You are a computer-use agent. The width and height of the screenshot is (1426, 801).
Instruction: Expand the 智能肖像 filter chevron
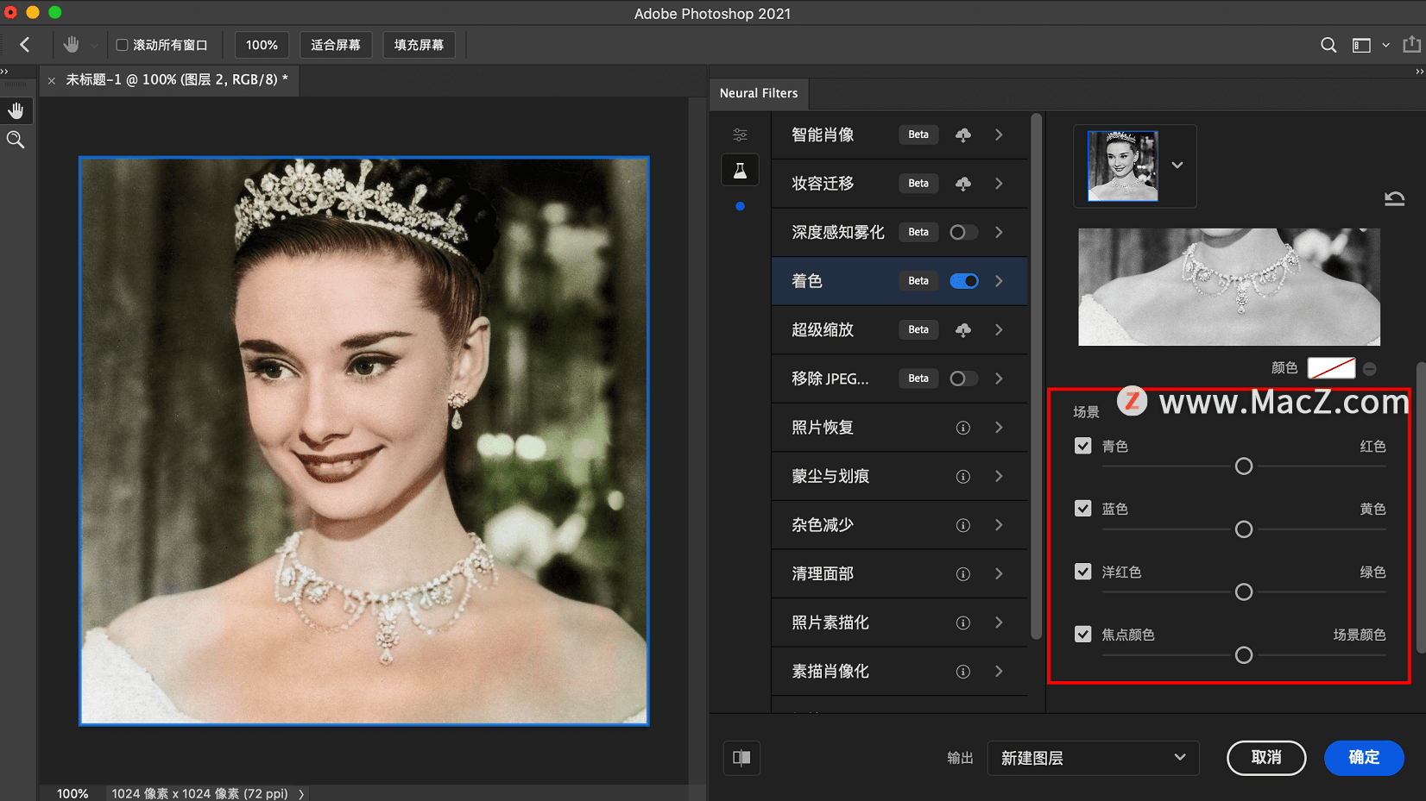coord(1000,135)
